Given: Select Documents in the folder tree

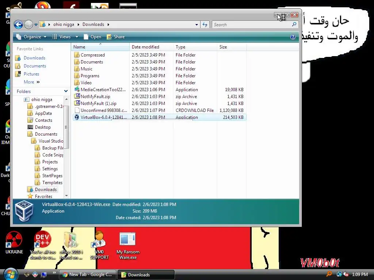Looking at the screenshot, I should point(46,134).
